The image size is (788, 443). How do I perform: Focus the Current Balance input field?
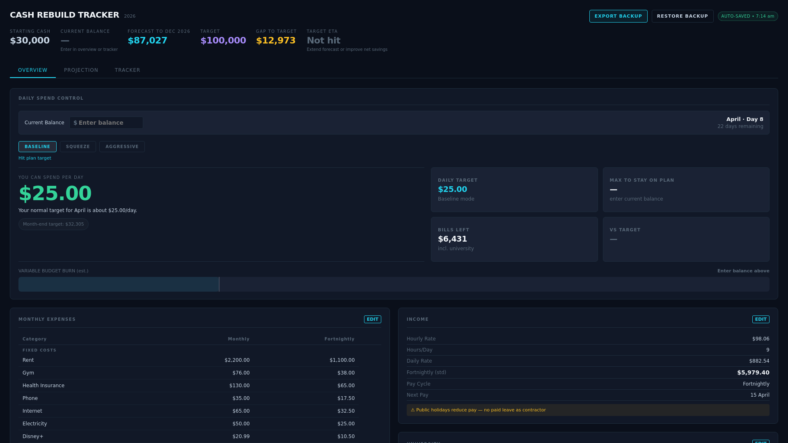[x=106, y=123]
